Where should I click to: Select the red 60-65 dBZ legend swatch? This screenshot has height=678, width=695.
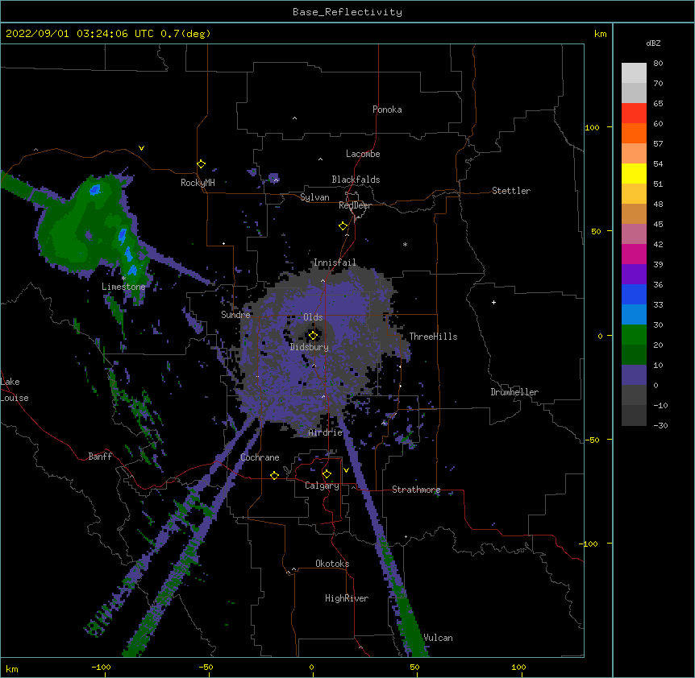[x=634, y=113]
